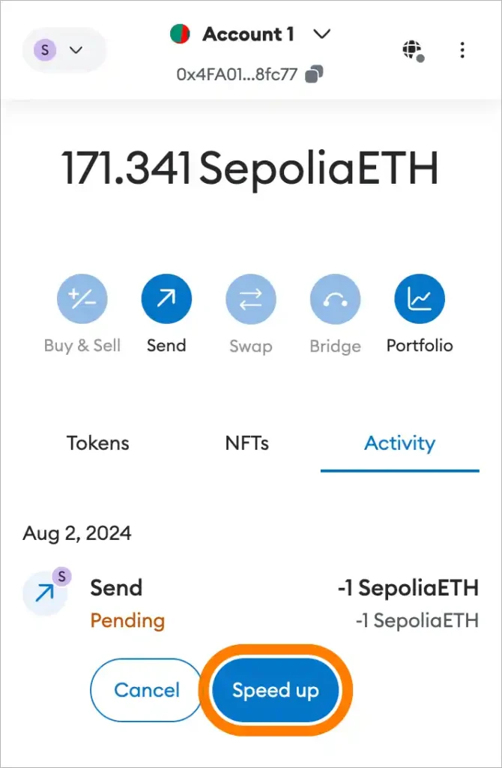Copy the account address

316,74
